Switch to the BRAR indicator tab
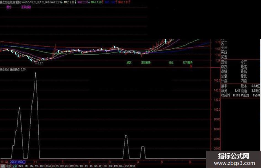The height and width of the screenshot is (168, 261). 48,166
